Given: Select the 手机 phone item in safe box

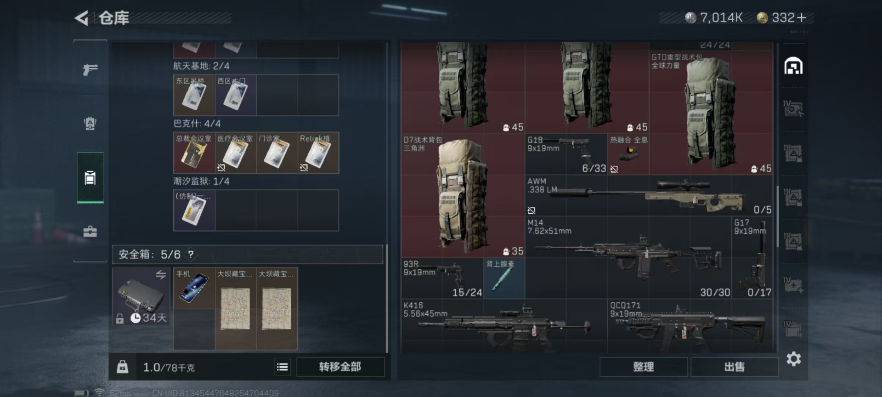Looking at the screenshot, I should tap(194, 288).
